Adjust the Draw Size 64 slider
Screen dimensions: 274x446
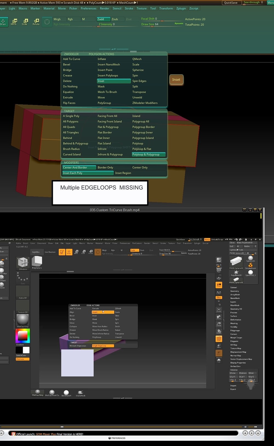click(162, 24)
